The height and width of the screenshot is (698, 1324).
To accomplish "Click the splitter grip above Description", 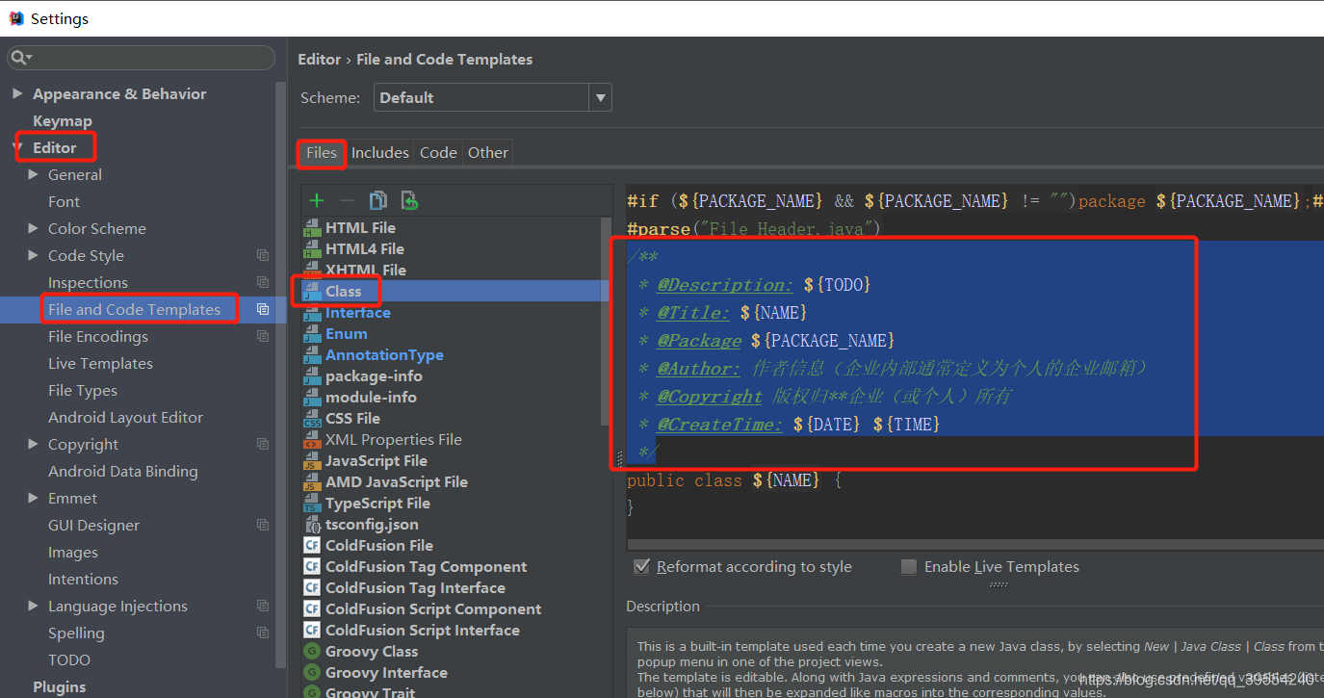I will click(x=999, y=583).
